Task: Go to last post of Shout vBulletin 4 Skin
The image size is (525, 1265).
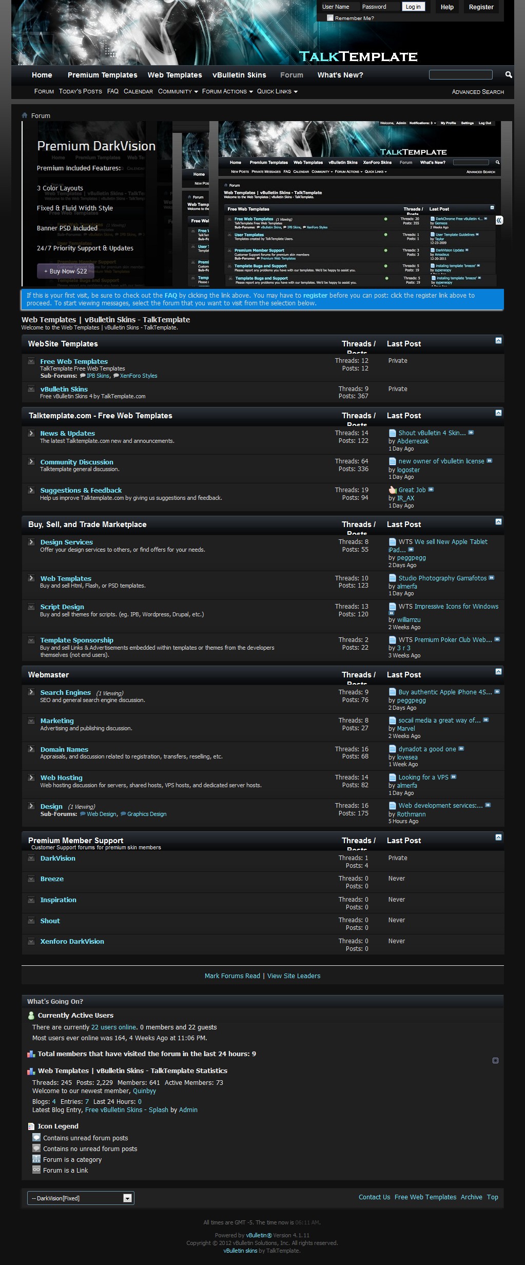Action: (x=471, y=433)
